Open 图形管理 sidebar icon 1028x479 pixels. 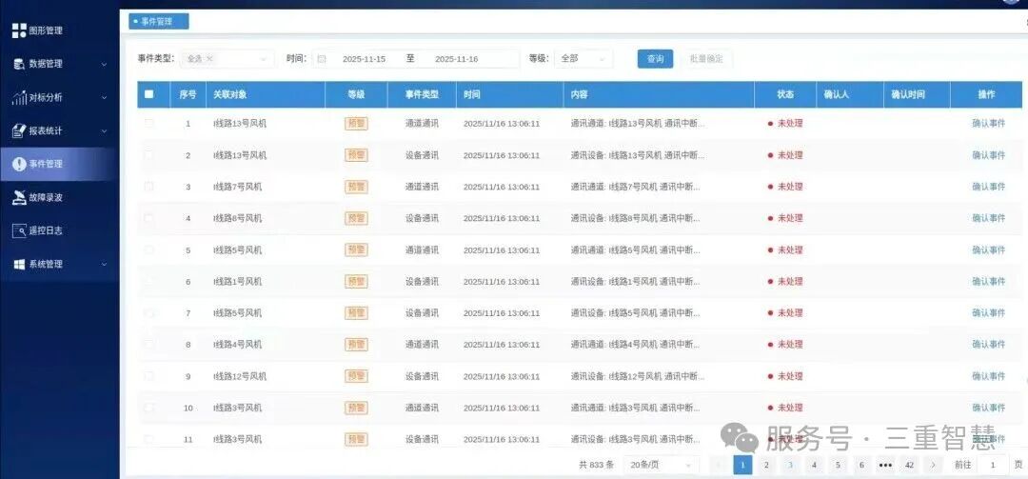pos(19,30)
